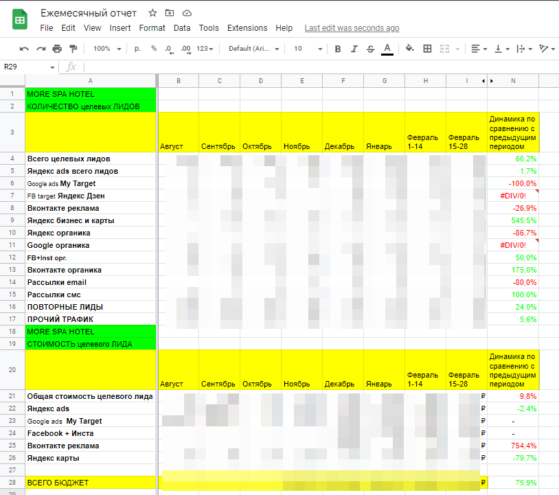
Task: Open the Extensions menu
Action: [247, 28]
